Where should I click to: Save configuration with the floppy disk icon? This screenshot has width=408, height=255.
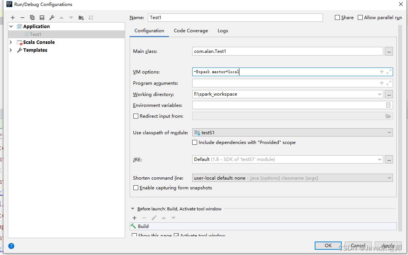42,18
